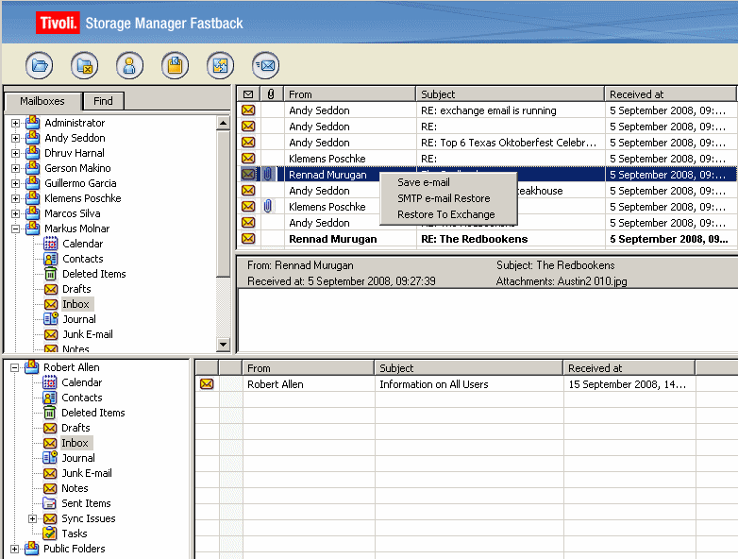Select the Dhruv Harnal mailbox label
Image resolution: width=738 pixels, height=559 pixels.
point(75,153)
